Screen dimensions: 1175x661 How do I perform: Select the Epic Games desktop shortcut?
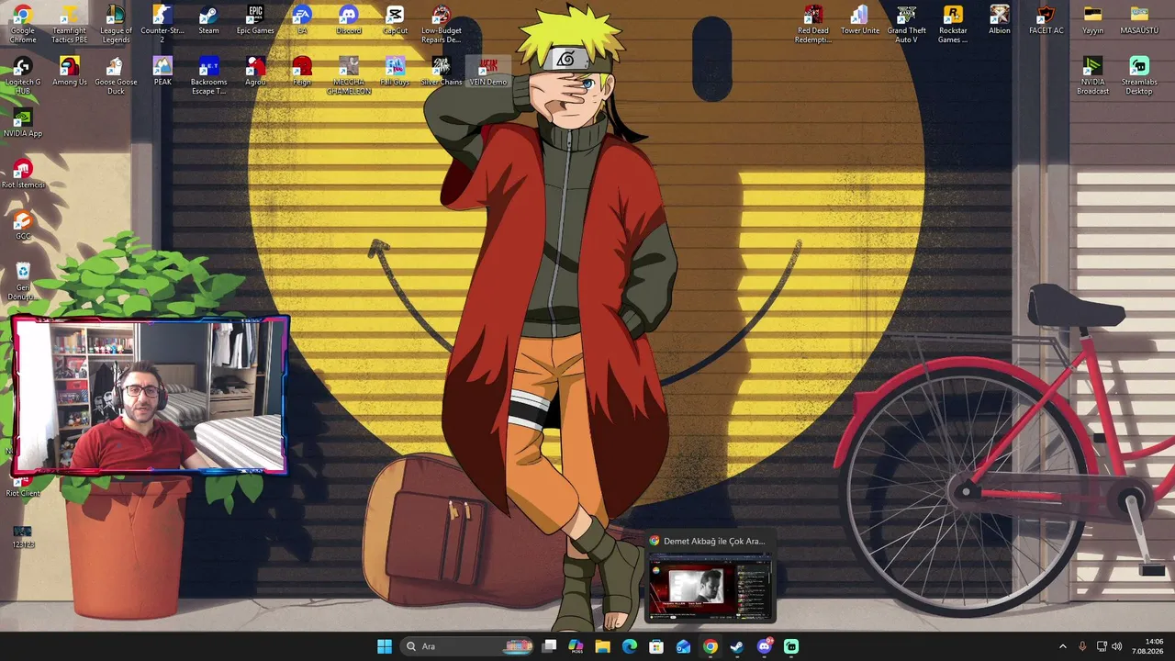tap(255, 20)
